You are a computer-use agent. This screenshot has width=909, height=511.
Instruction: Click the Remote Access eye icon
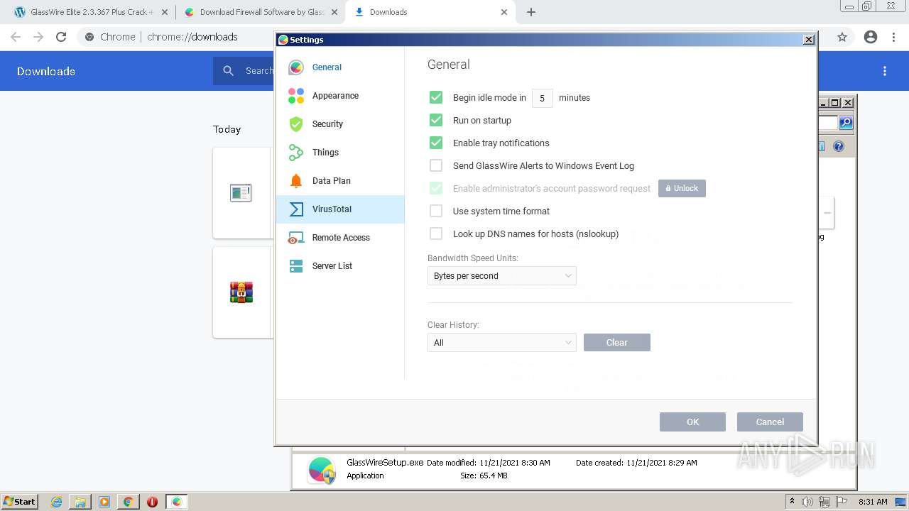click(296, 238)
